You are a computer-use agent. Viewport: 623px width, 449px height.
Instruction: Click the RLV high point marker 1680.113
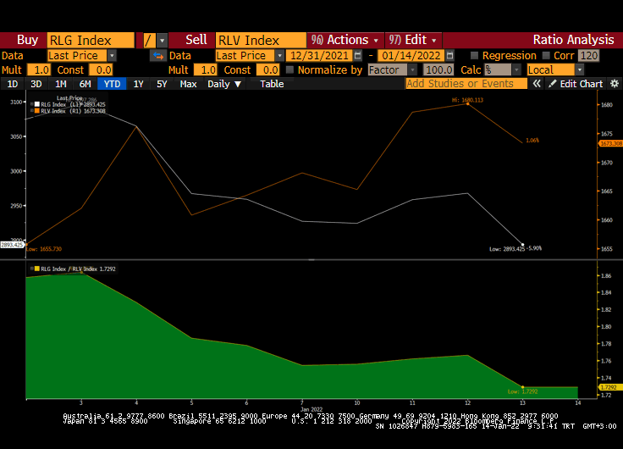[467, 104]
